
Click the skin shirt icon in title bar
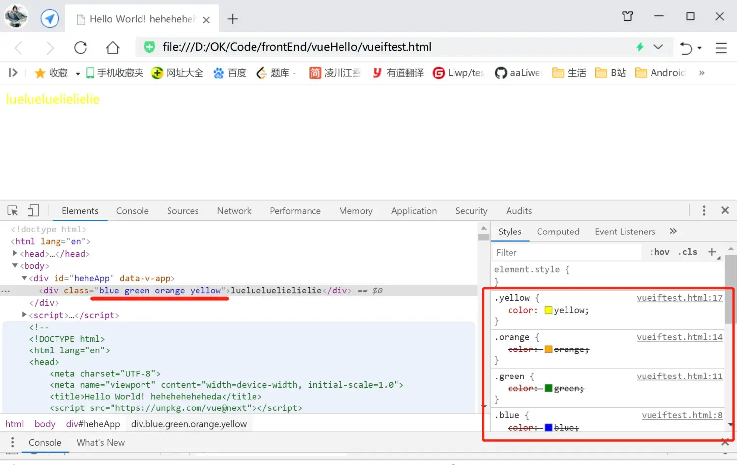point(627,16)
